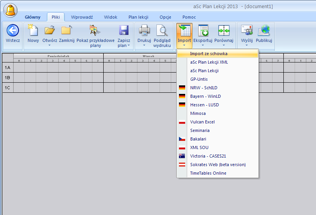
Task: Create a new document with Nowy
Action: tap(33, 31)
